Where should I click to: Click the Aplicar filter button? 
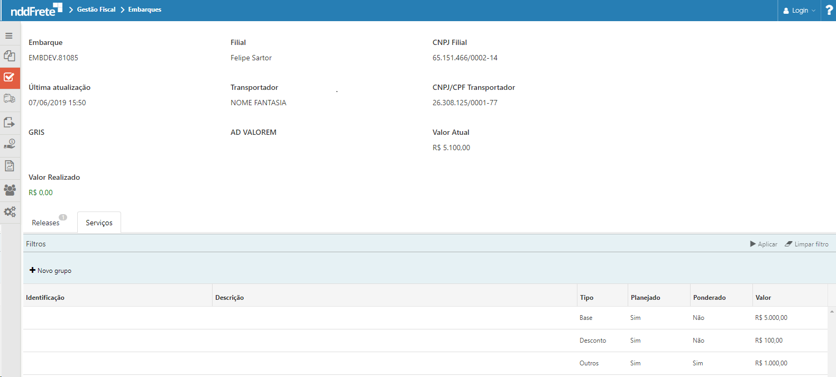764,244
